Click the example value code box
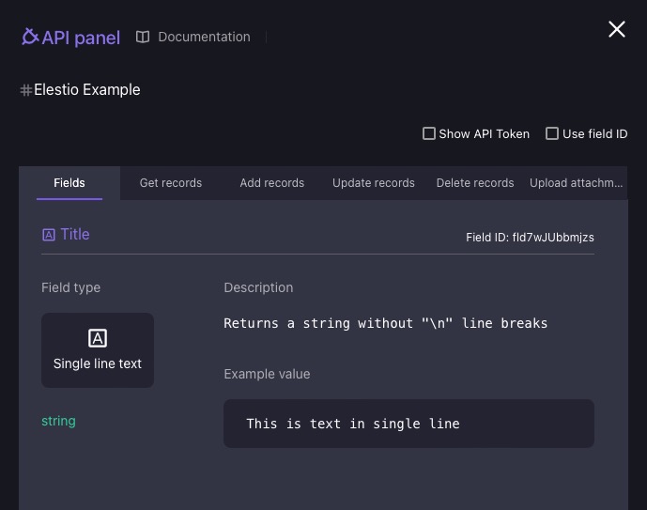Image resolution: width=647 pixels, height=510 pixels. 408,424
